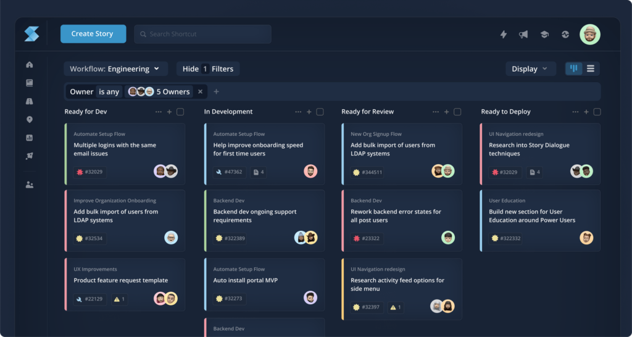
Task: Click the Create Story button
Action: click(93, 34)
